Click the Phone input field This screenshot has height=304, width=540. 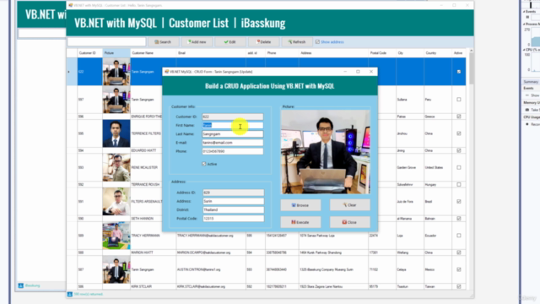(x=233, y=151)
